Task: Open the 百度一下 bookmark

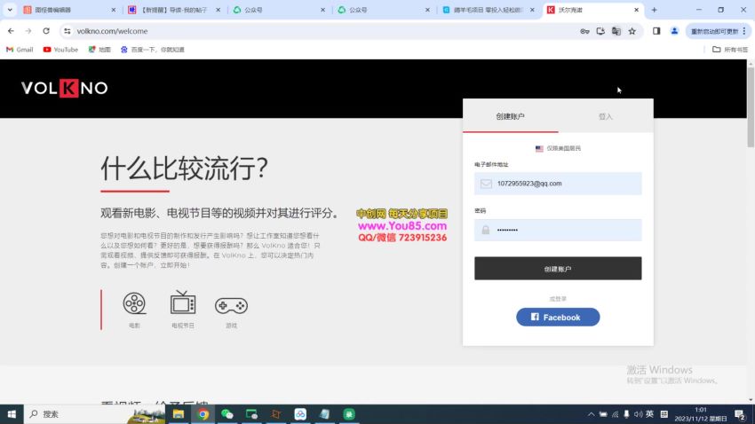Action: (152, 50)
